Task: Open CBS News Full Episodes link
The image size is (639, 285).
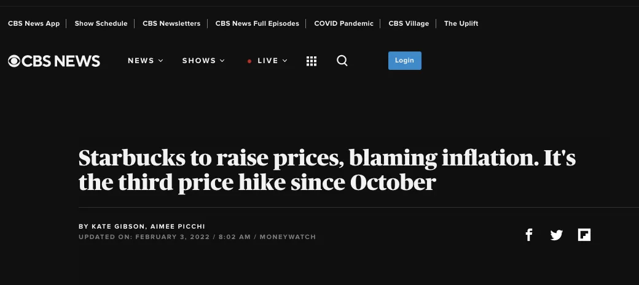Action: point(257,23)
